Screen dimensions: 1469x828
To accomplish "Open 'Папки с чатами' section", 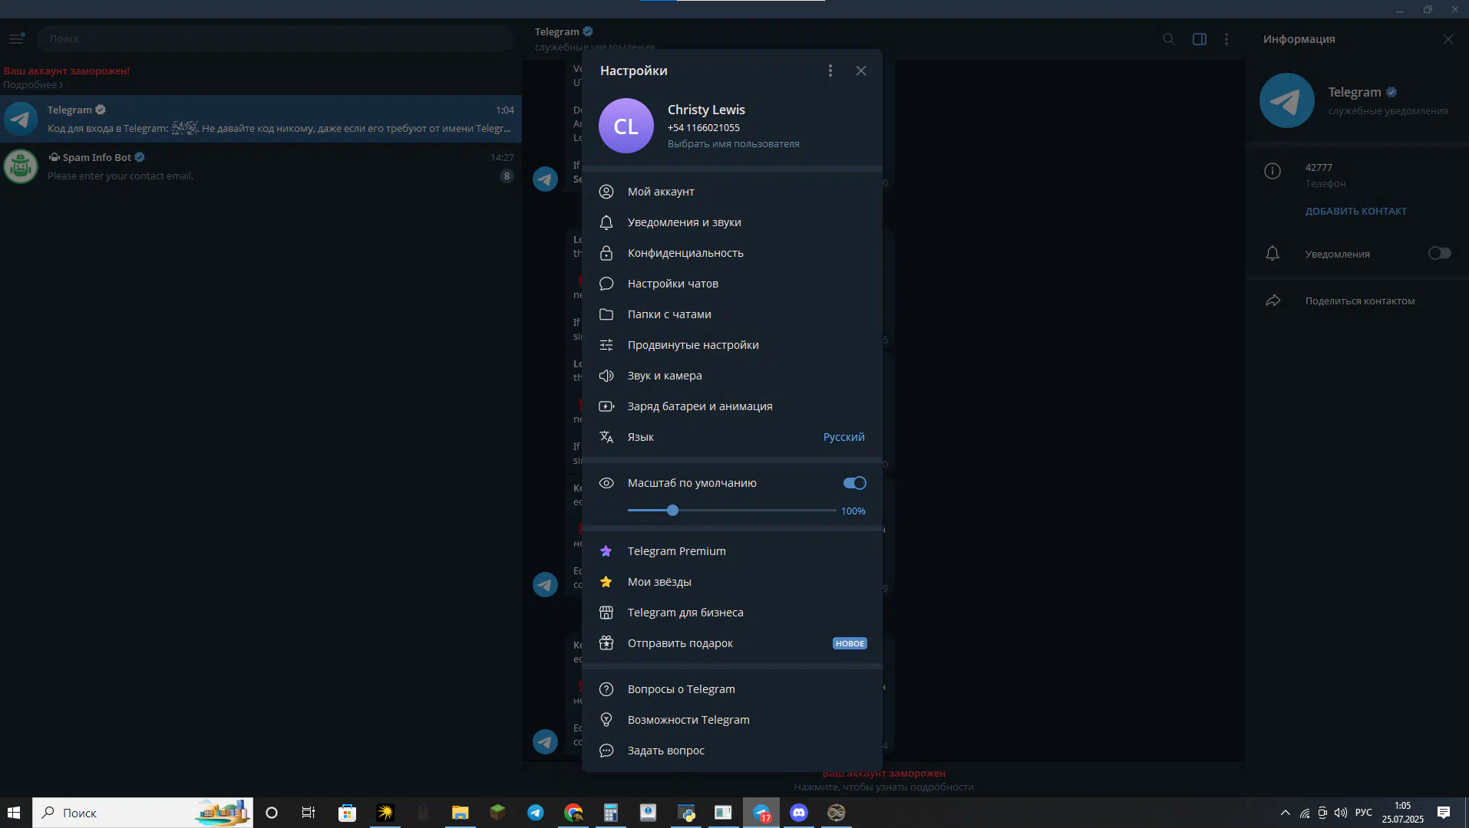I will coord(732,314).
